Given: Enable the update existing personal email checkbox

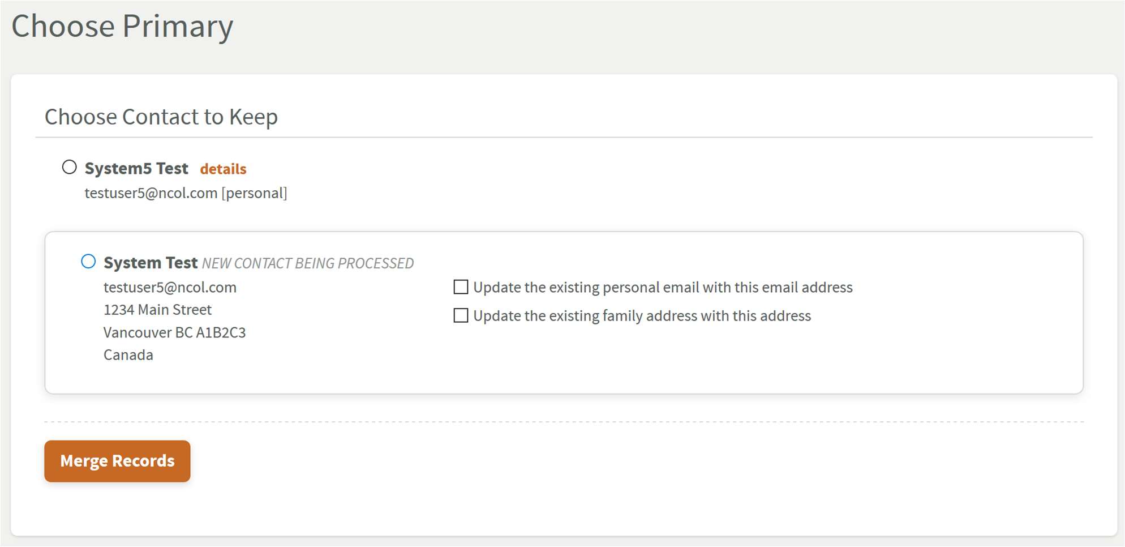Looking at the screenshot, I should pyautogui.click(x=461, y=287).
